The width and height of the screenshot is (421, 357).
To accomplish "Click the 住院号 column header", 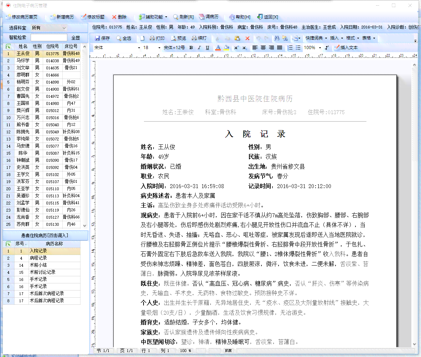I will (x=52, y=46).
